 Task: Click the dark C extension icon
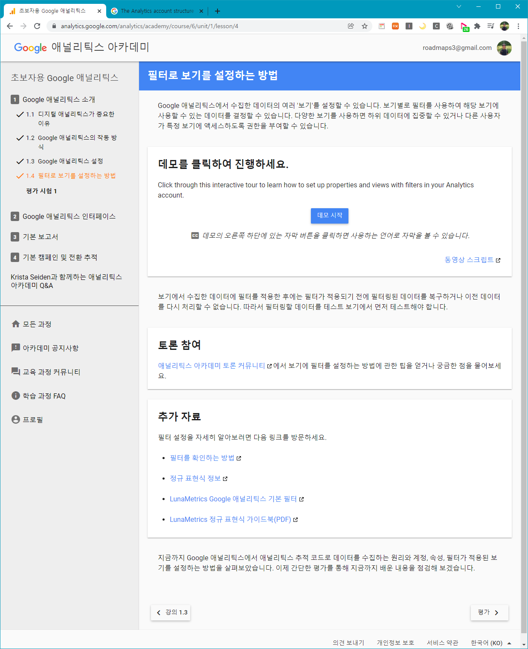[436, 26]
